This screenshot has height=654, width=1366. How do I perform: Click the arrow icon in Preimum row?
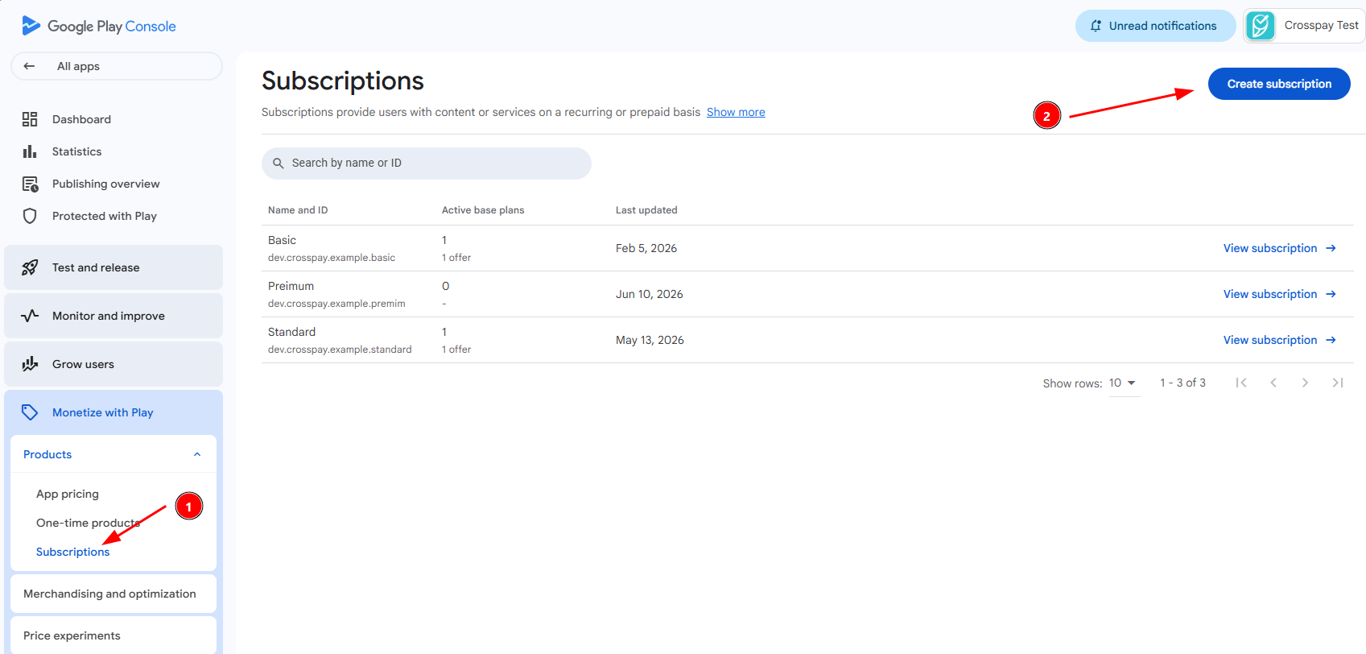[1331, 294]
